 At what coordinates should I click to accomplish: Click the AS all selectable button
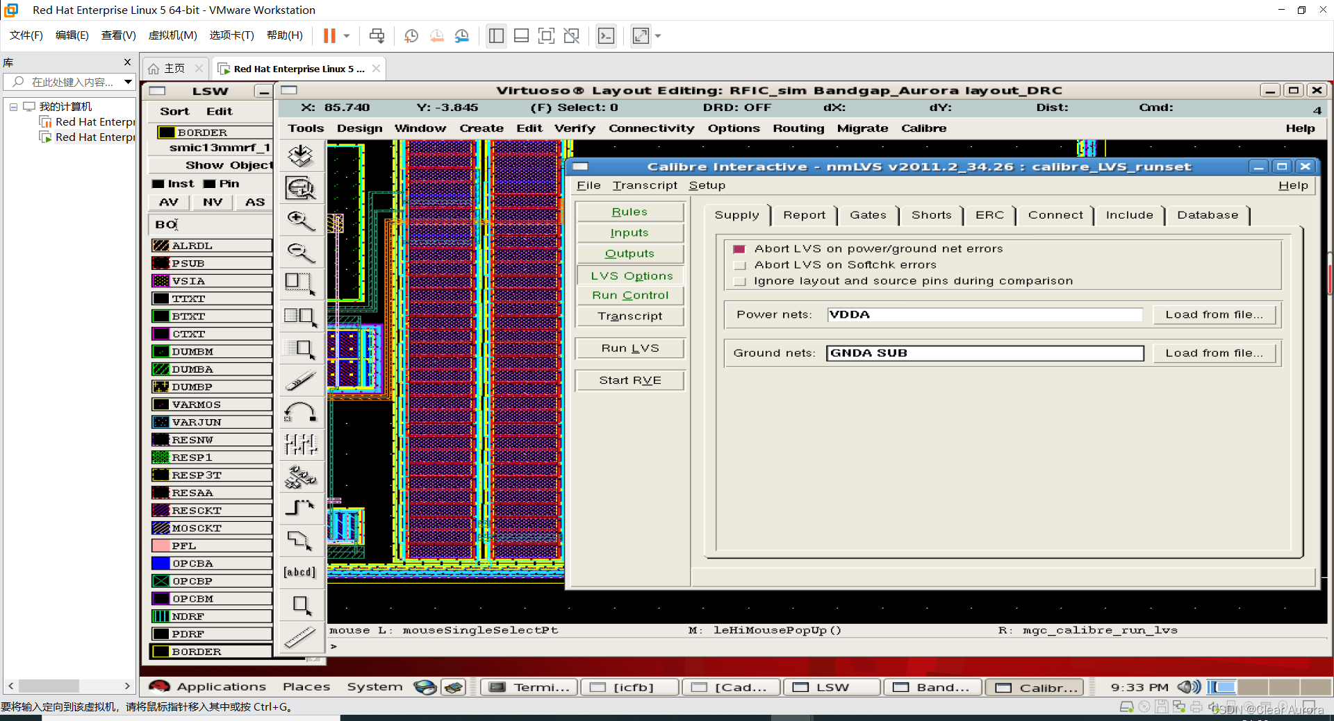(x=255, y=202)
